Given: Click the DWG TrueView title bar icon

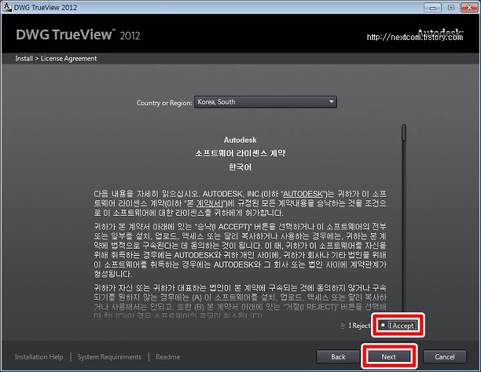Looking at the screenshot, I should coord(7,7).
